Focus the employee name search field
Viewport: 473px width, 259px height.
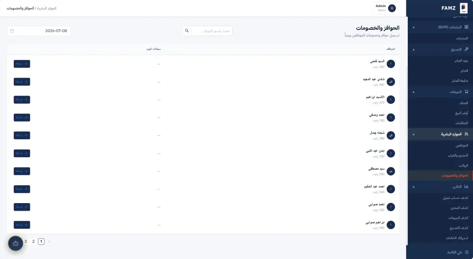pyautogui.click(x=212, y=31)
